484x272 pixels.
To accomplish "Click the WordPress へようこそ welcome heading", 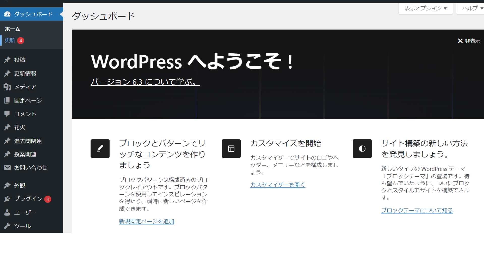I will click(x=192, y=61).
